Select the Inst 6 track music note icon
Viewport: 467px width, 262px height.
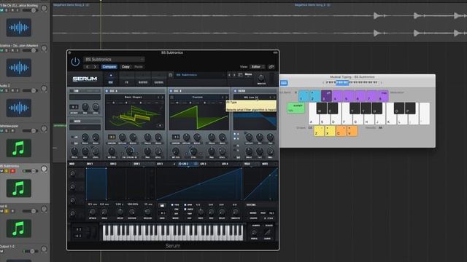tap(19, 229)
